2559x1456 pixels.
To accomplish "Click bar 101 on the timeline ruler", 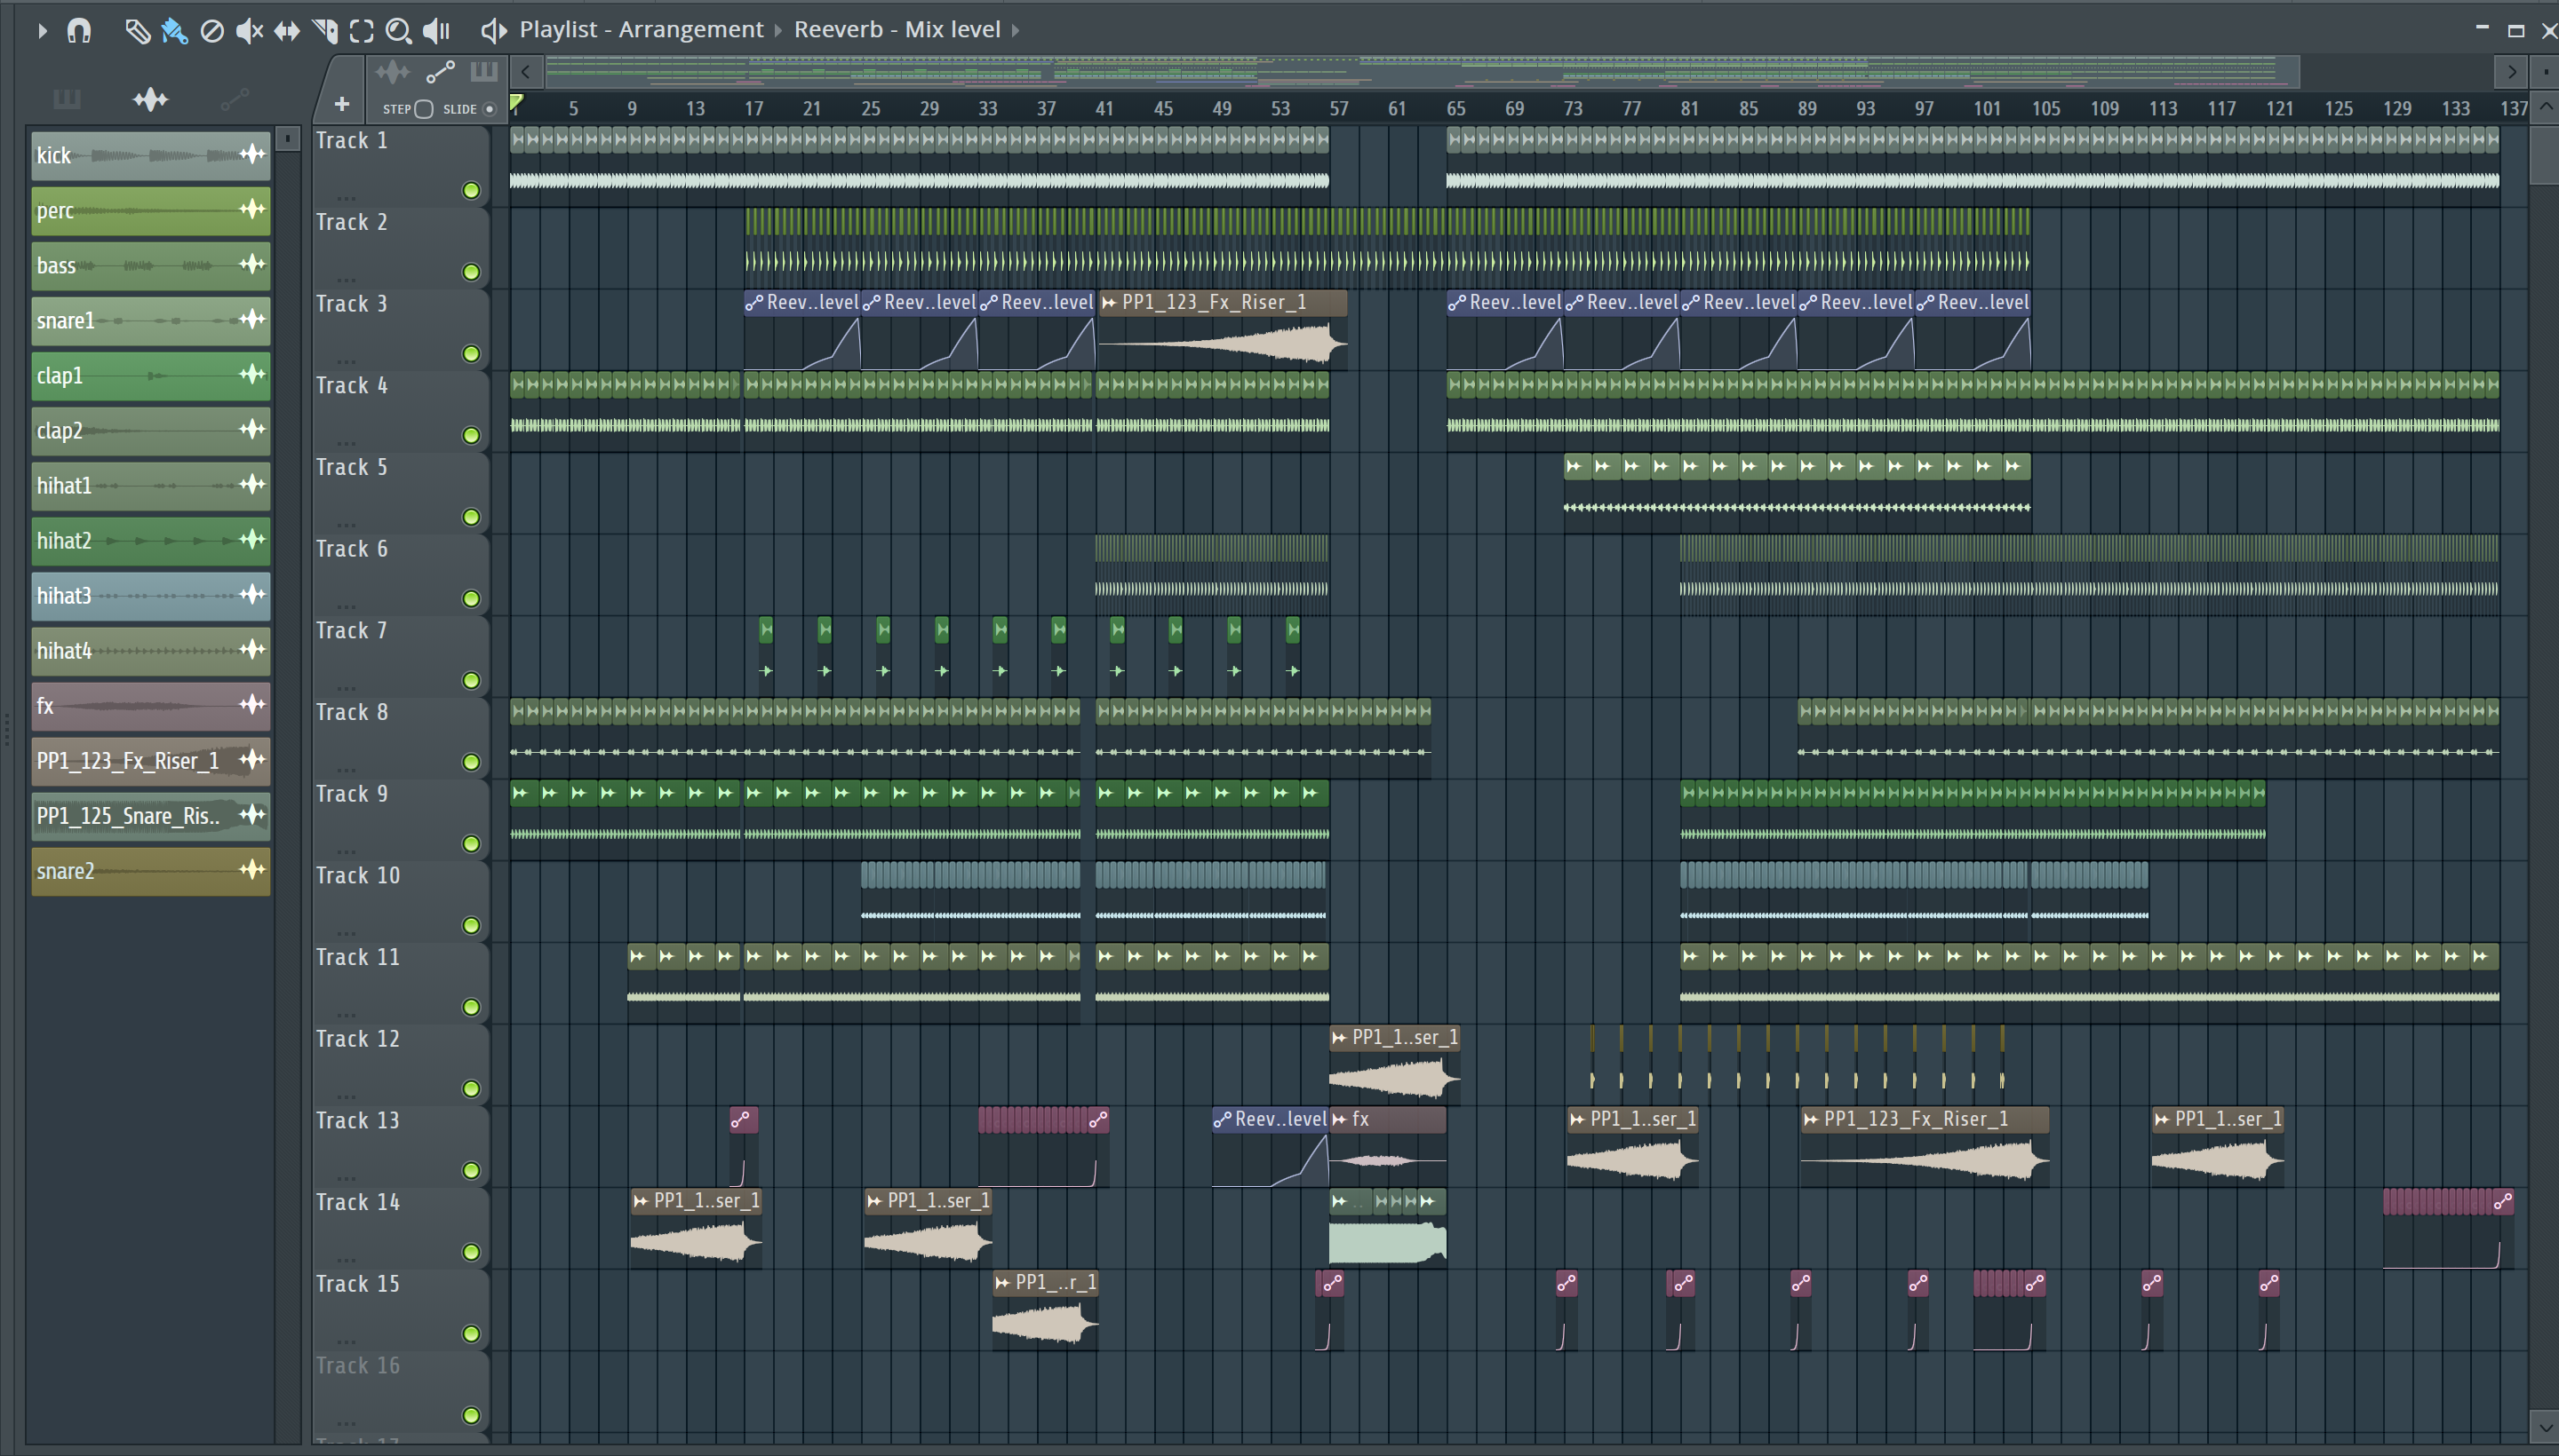I will [1987, 108].
